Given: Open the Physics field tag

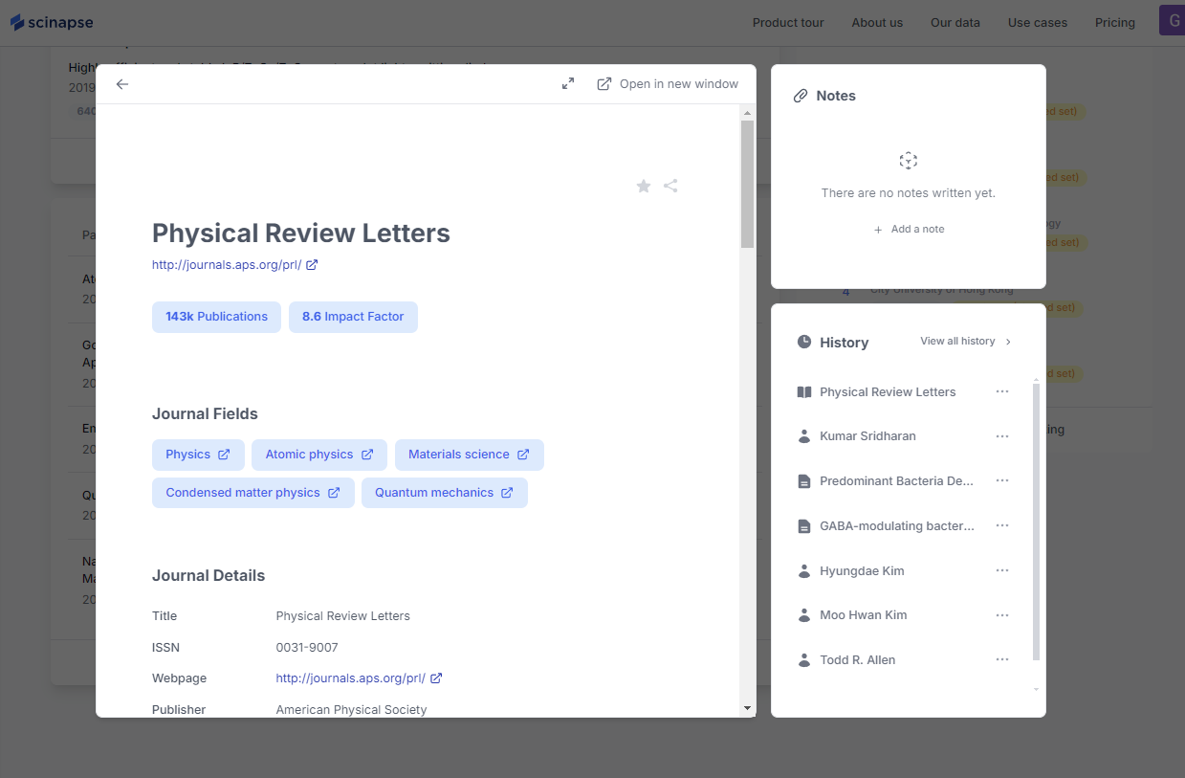Looking at the screenshot, I should tap(198, 455).
